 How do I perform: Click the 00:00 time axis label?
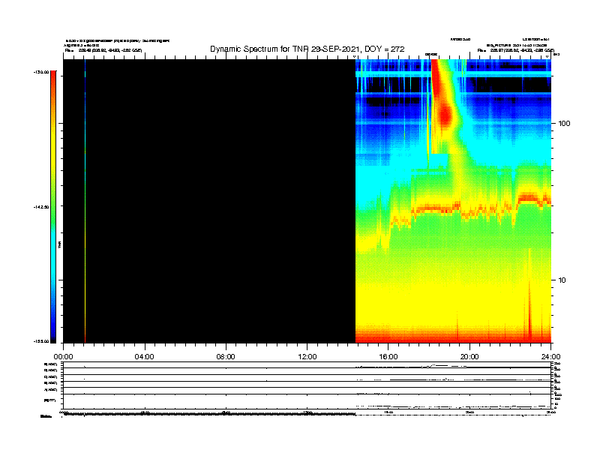[63, 356]
